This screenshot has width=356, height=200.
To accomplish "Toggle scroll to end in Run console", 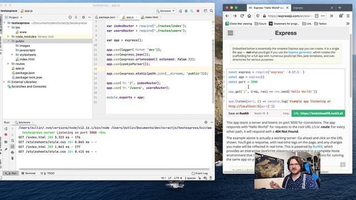I will click(x=12, y=147).
